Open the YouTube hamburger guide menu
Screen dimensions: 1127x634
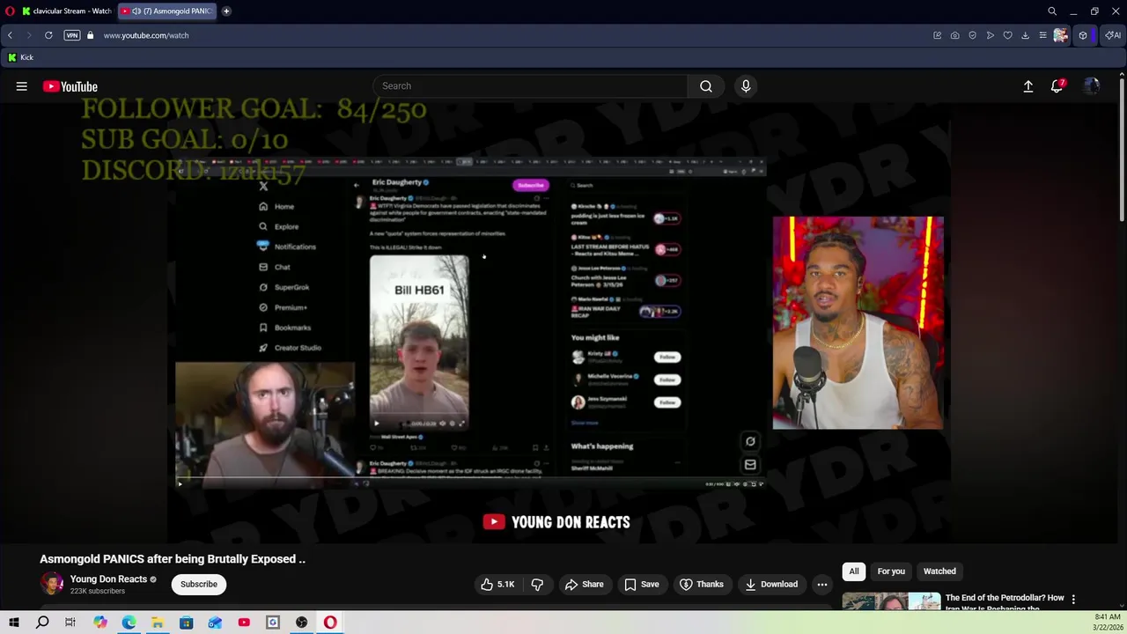point(21,86)
